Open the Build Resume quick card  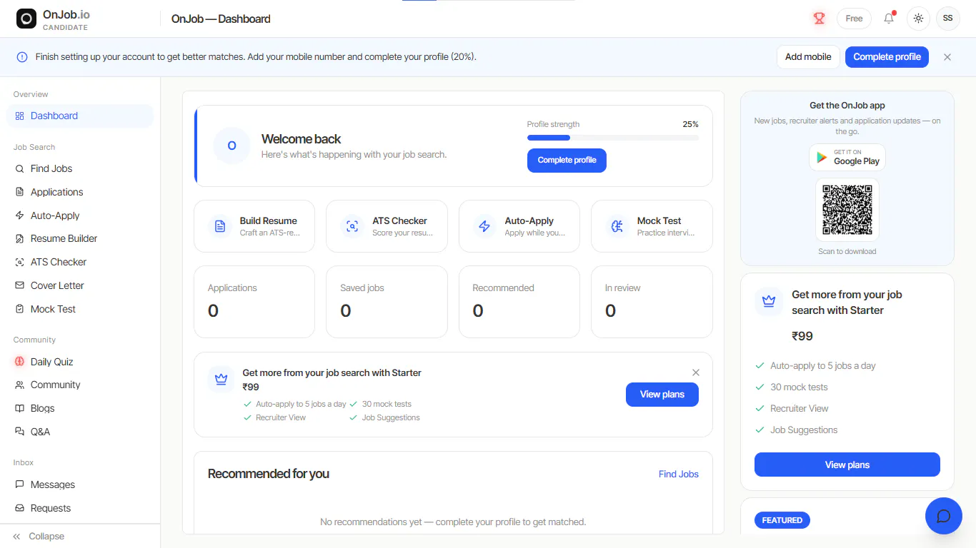[254, 226]
